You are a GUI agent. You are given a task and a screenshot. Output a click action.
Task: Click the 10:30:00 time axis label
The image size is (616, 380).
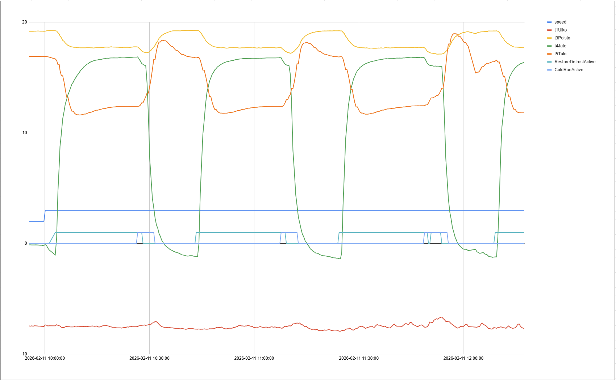pos(149,358)
